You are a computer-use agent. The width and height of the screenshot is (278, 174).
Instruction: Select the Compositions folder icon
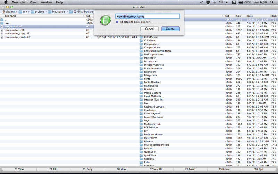141,47
